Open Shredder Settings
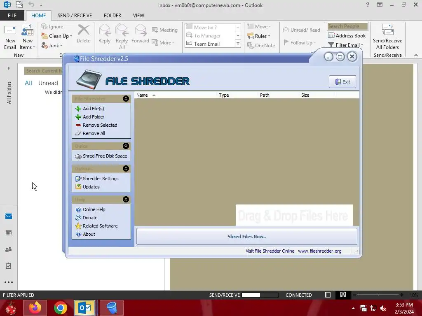Viewport: 422px width, 316px height. click(x=97, y=179)
